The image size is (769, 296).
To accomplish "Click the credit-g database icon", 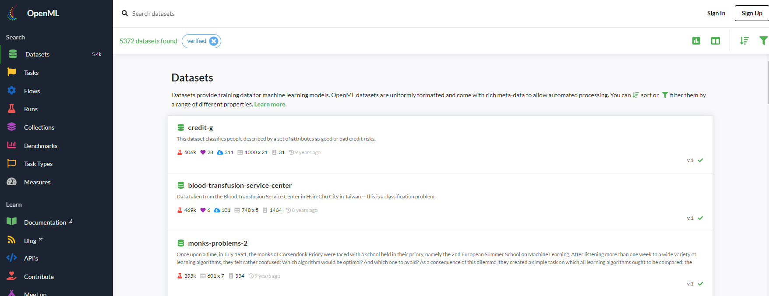I will 180,127.
